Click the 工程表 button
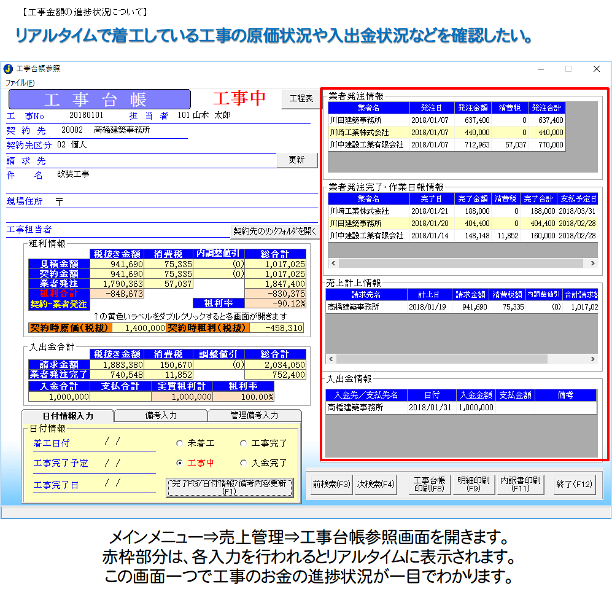 click(301, 98)
